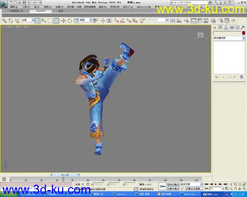247x197 pixels.
Task: Open the Key Filters button
Action: click(x=194, y=188)
